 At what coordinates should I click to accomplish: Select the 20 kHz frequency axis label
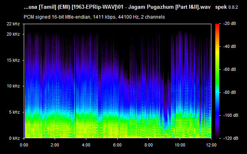coord(13,34)
